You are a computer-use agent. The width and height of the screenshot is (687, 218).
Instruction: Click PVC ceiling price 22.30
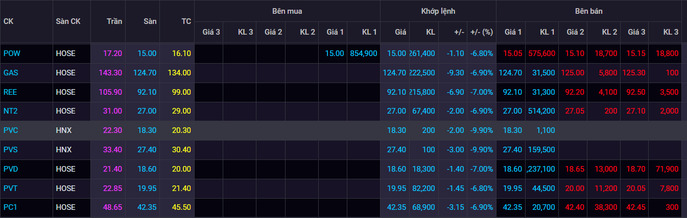113,130
